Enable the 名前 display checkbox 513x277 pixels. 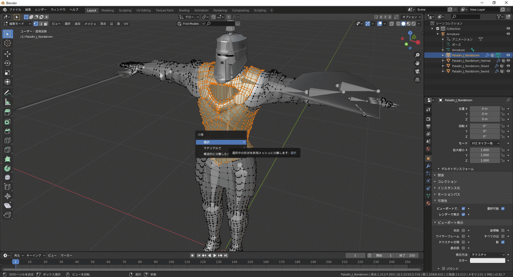[463, 230]
